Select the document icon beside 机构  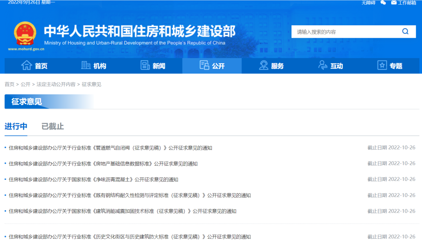[x=86, y=66]
